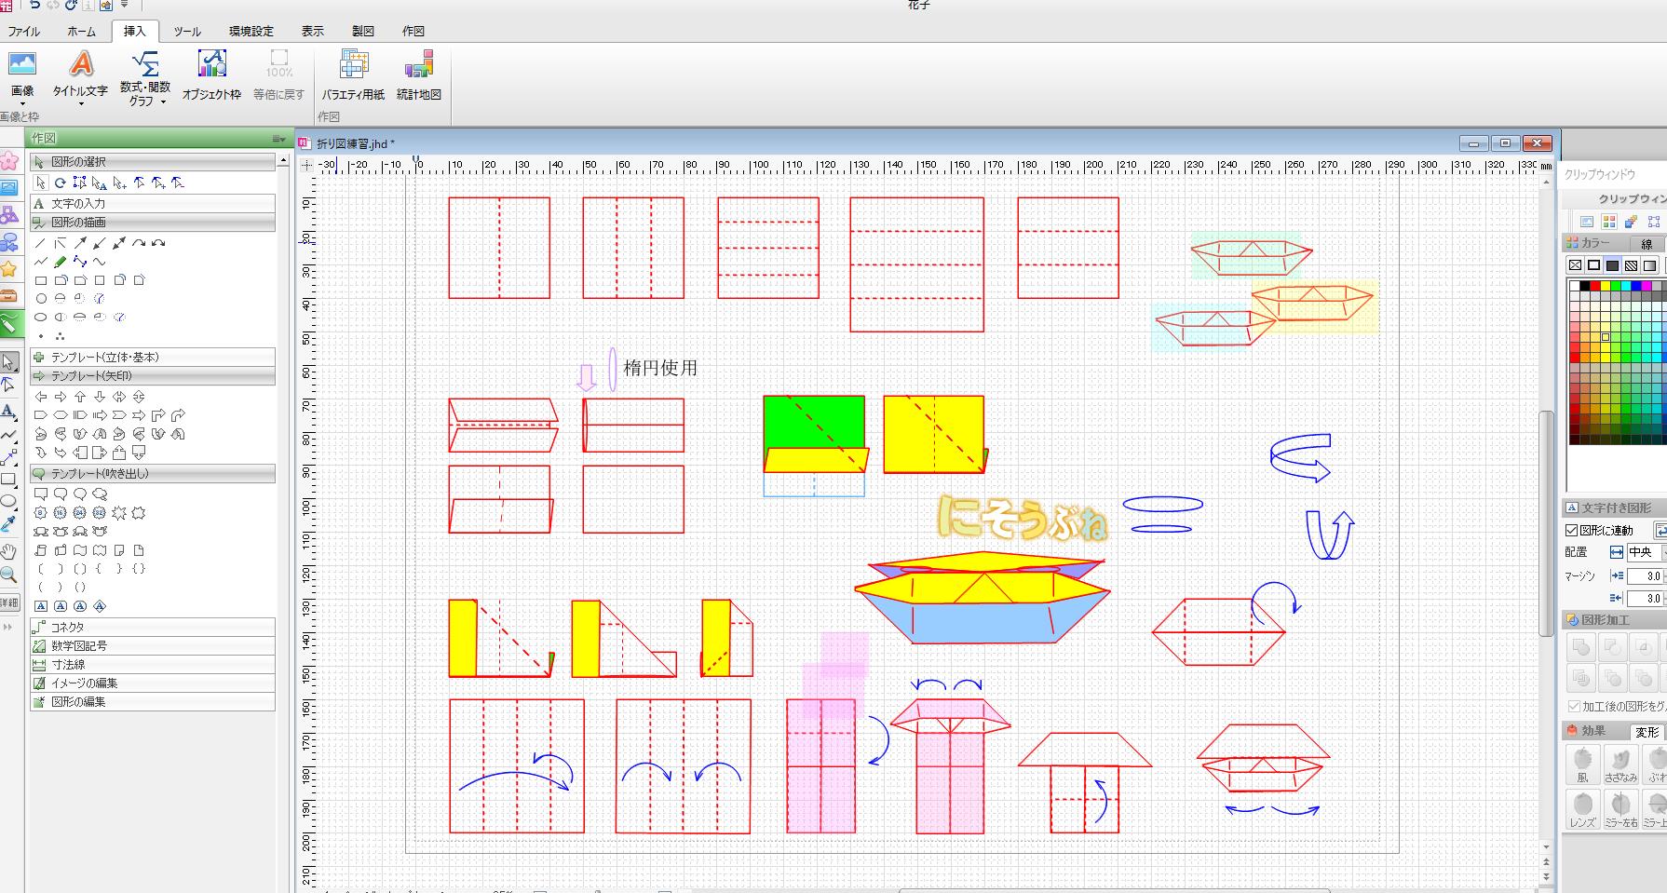Select the rotate shape tool in 図形の選択
The width and height of the screenshot is (1667, 893).
pyautogui.click(x=60, y=183)
